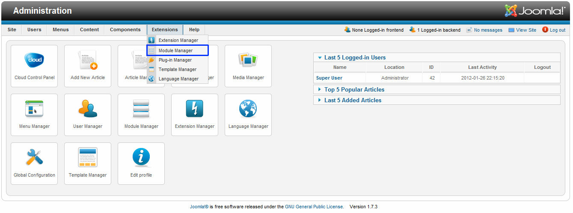The width and height of the screenshot is (573, 213).
Task: Choose Template Manager in the Extensions dropdown
Action: coord(178,69)
